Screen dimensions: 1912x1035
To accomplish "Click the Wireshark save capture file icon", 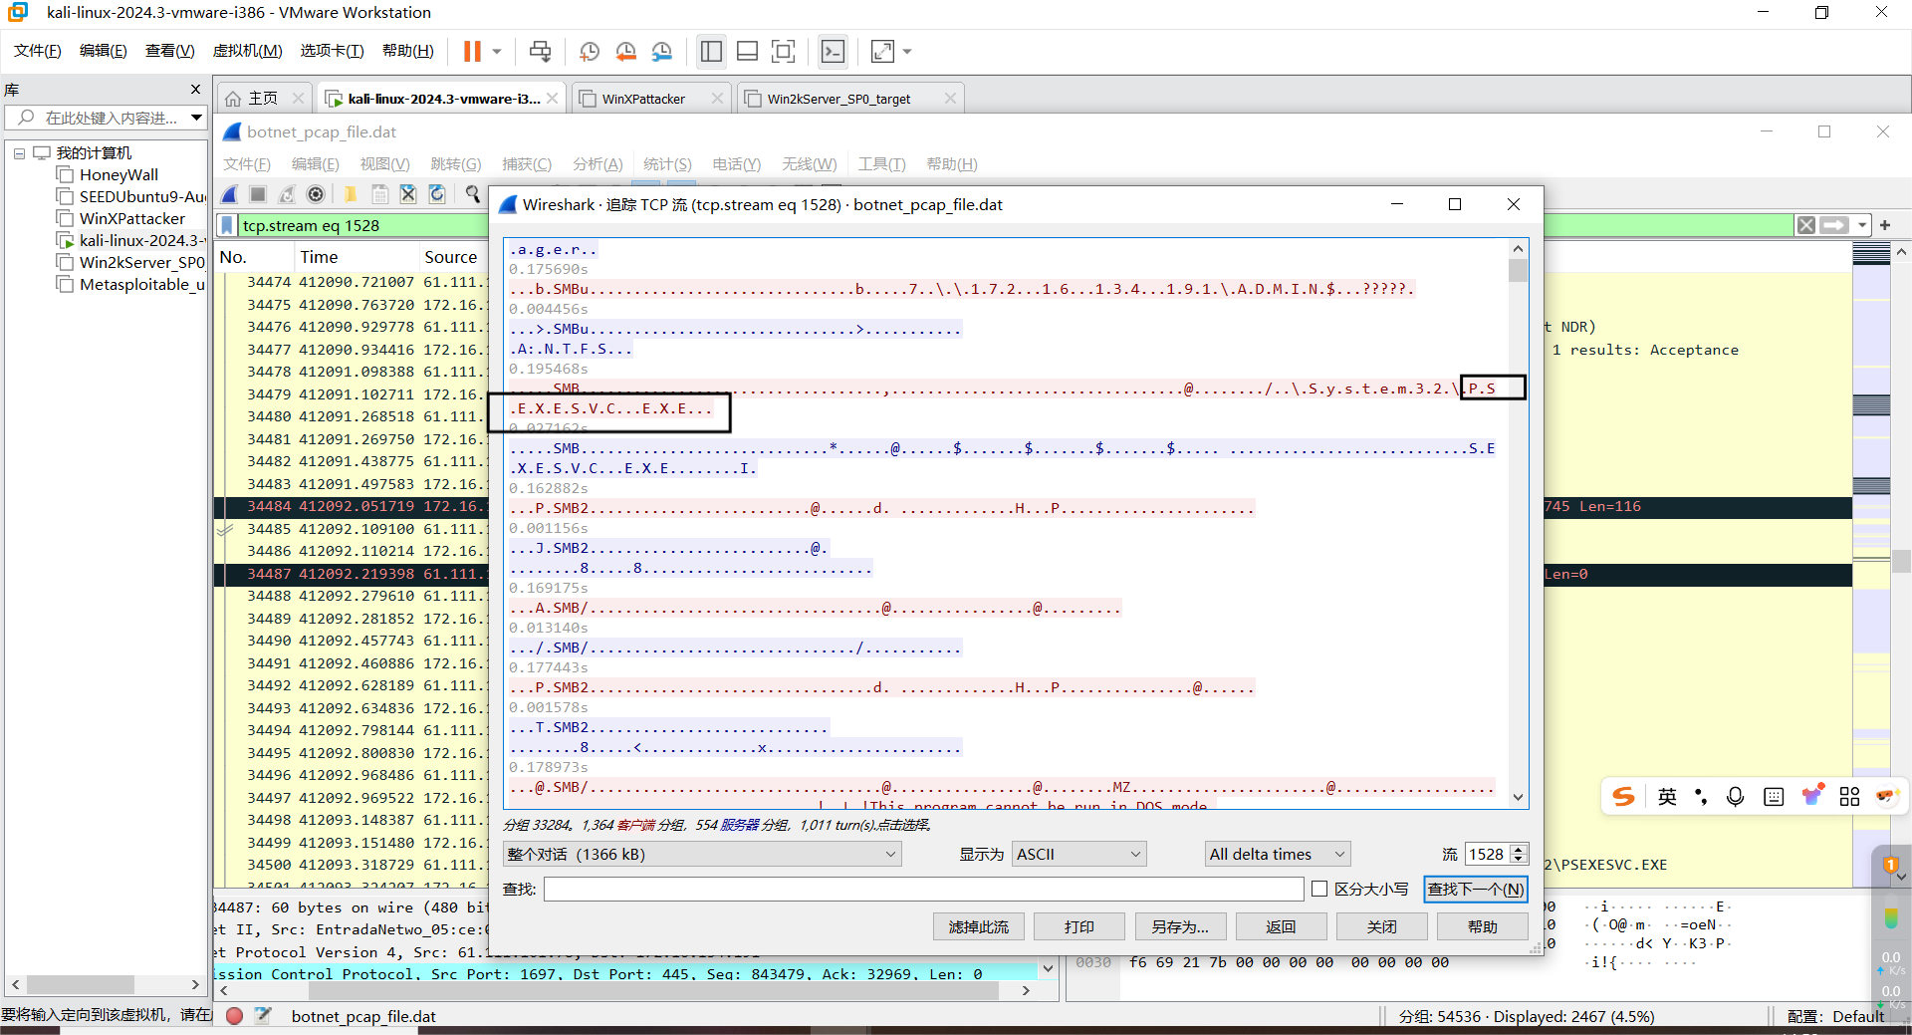I will (x=379, y=194).
